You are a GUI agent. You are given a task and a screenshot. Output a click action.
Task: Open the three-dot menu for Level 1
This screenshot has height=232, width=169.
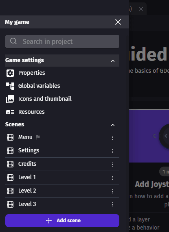pyautogui.click(x=113, y=178)
